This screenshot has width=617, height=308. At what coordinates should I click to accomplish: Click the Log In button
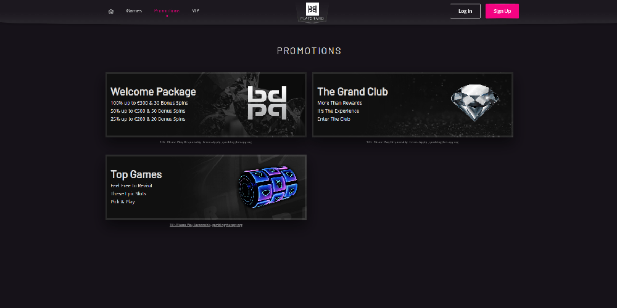click(x=465, y=11)
